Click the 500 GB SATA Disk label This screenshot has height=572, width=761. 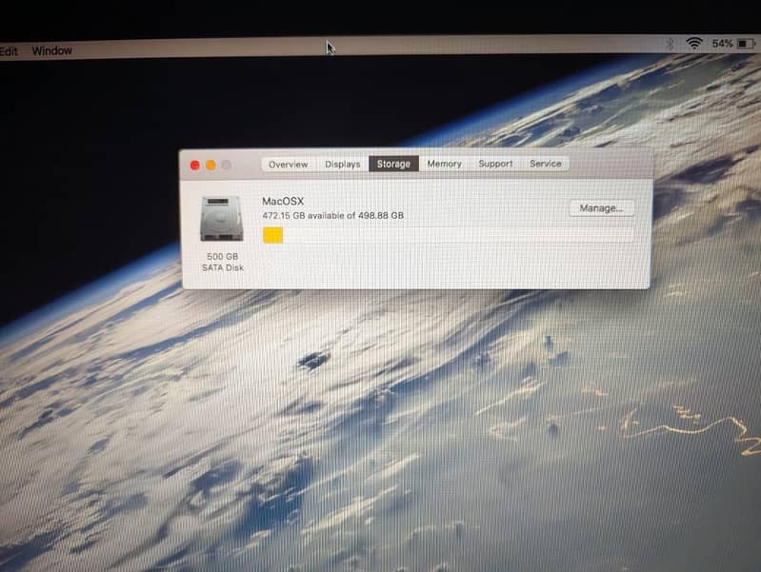click(x=223, y=262)
